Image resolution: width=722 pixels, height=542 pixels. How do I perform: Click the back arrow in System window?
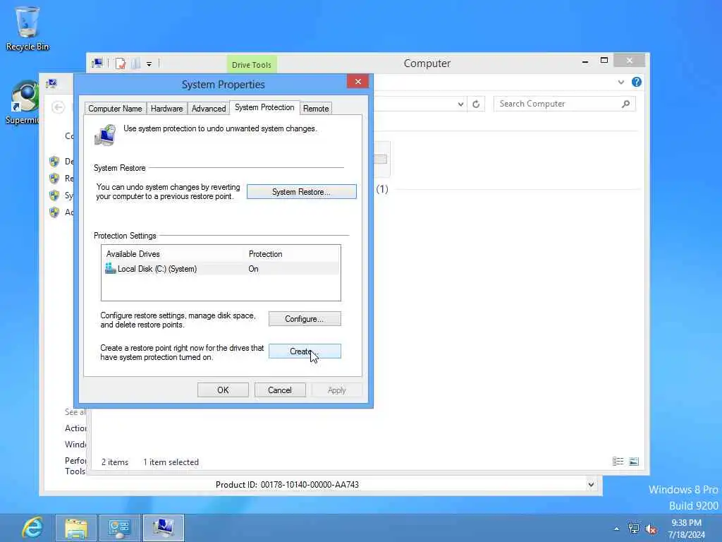(x=58, y=107)
